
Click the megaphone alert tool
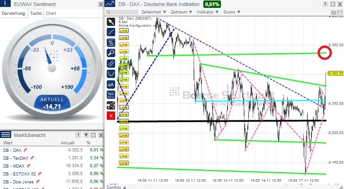111,105
